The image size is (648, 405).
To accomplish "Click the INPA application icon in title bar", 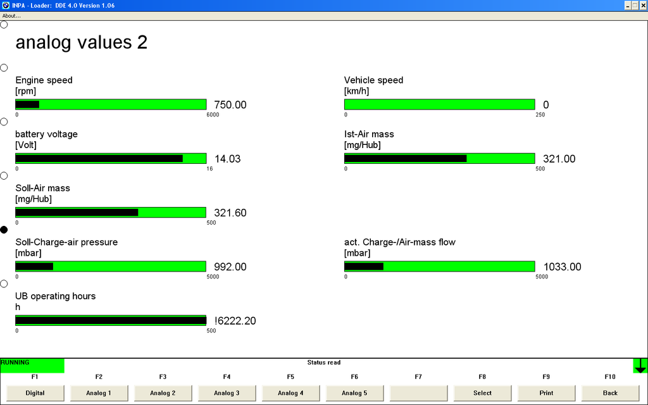I will click(5, 5).
